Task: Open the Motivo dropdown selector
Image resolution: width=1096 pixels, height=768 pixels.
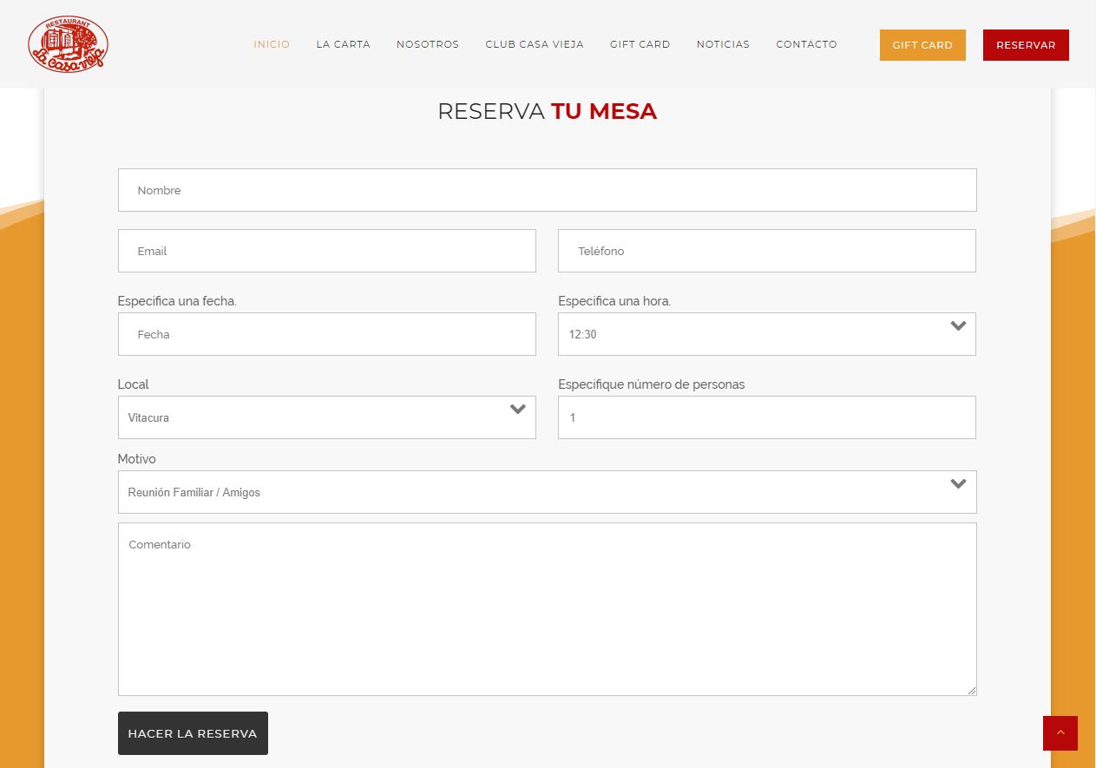Action: tap(547, 492)
